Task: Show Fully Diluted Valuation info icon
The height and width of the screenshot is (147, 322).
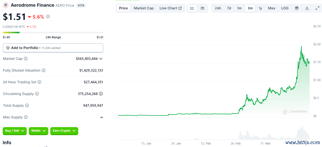Action: click(44, 70)
